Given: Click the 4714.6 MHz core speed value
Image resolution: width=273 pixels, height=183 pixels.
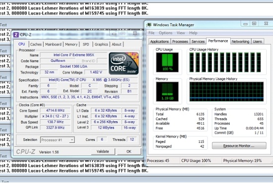Looking at the screenshot, I should click(56, 110).
